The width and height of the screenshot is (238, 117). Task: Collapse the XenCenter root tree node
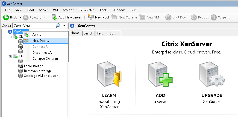tap(5, 32)
